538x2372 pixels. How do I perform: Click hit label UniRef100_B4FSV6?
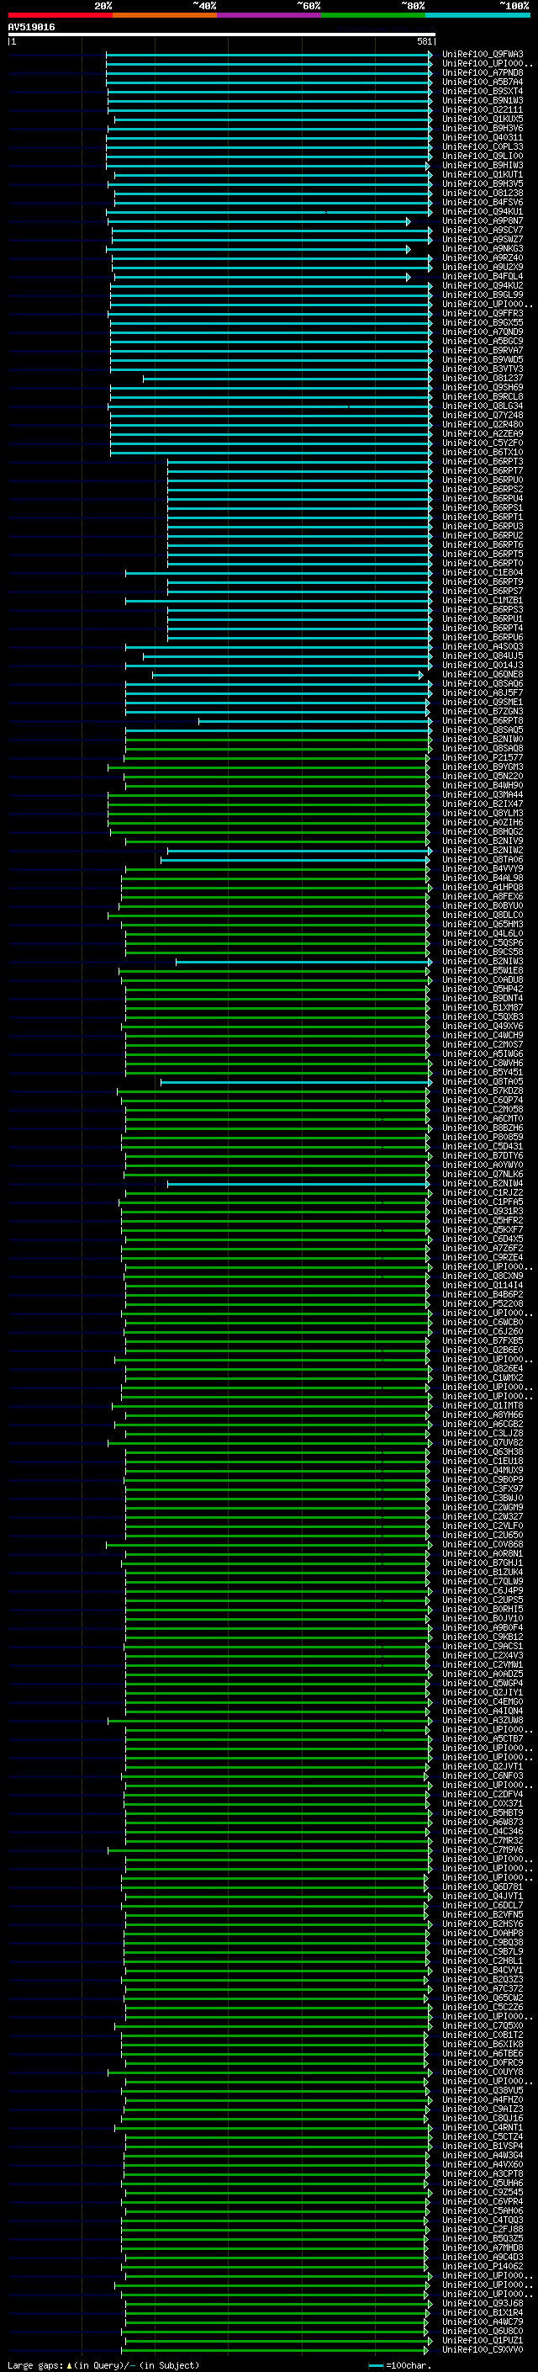[x=483, y=203]
